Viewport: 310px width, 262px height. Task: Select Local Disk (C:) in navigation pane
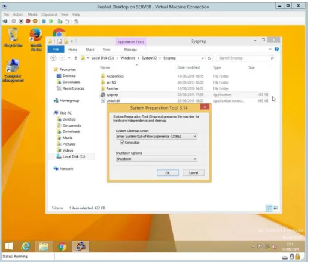pyautogui.click(x=74, y=156)
